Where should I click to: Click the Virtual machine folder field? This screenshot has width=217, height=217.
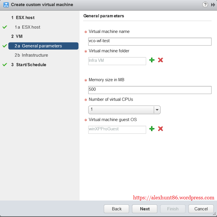point(117,61)
